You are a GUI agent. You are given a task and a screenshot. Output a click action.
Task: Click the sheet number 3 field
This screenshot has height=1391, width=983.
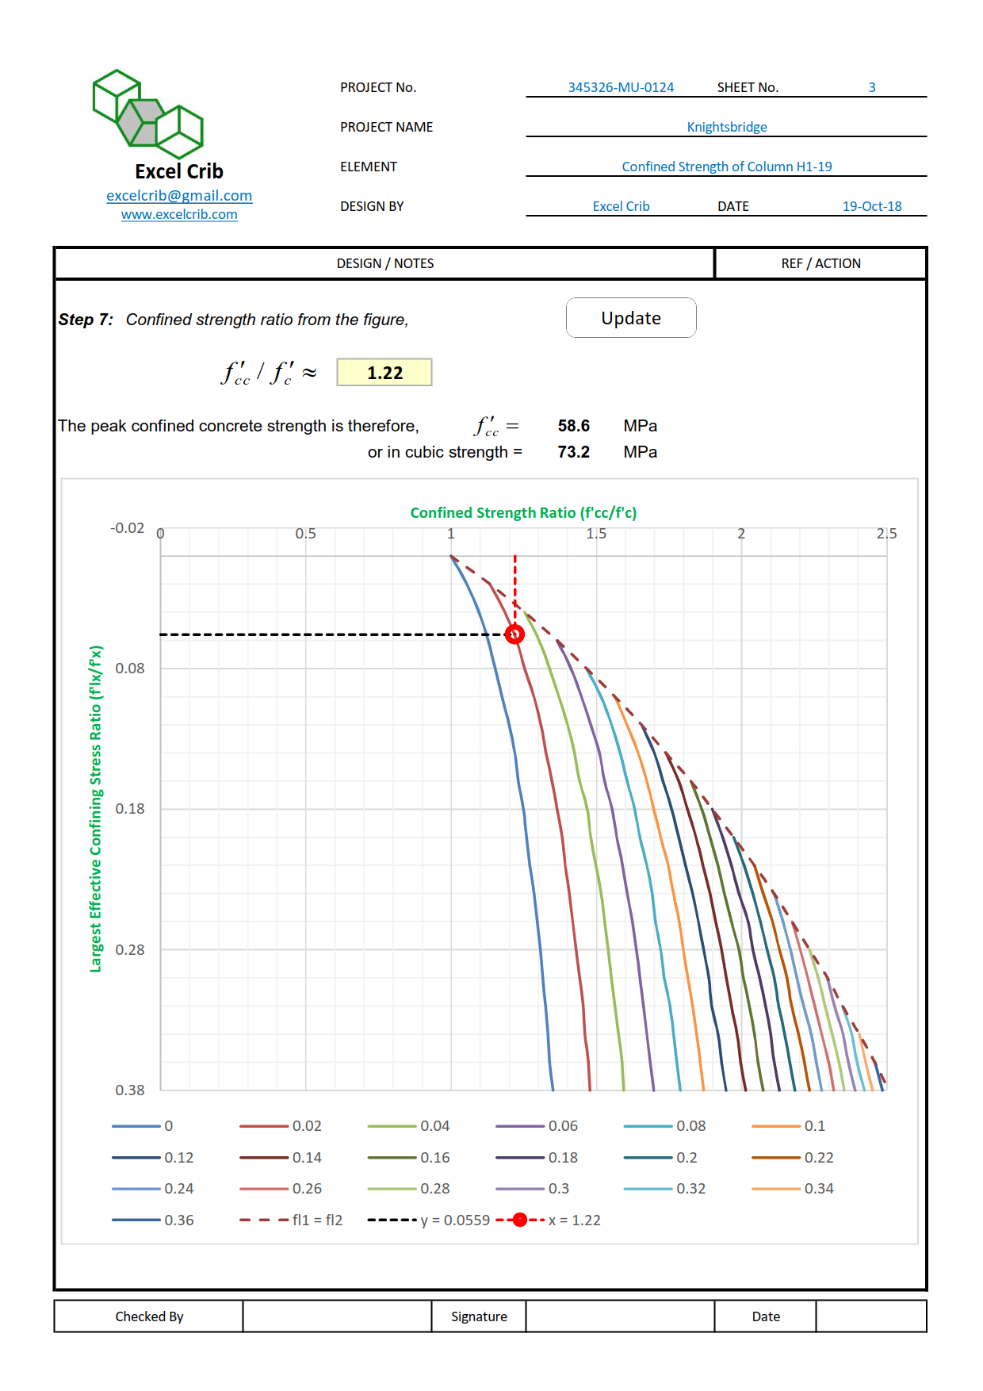tap(871, 87)
